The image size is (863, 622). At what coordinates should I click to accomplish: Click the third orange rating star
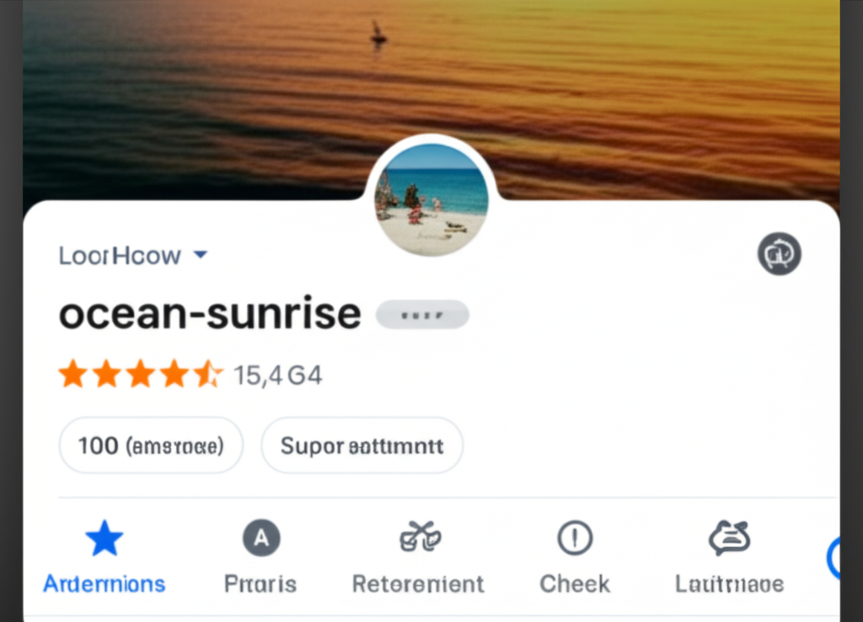point(140,375)
